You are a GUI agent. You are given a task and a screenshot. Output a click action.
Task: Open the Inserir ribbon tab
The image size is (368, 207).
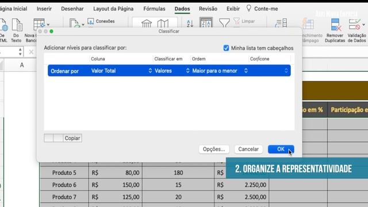tap(44, 9)
